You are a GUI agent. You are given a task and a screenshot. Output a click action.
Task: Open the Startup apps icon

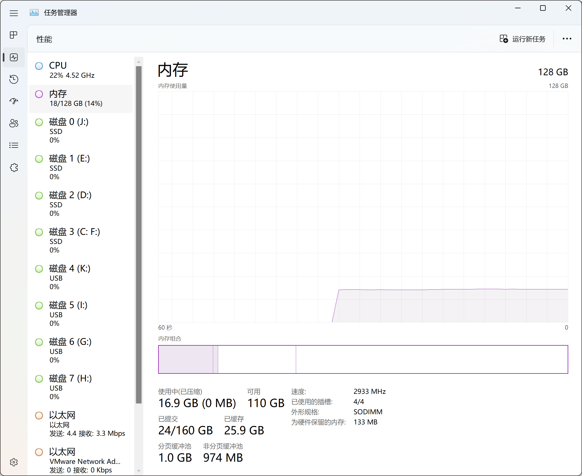[14, 101]
